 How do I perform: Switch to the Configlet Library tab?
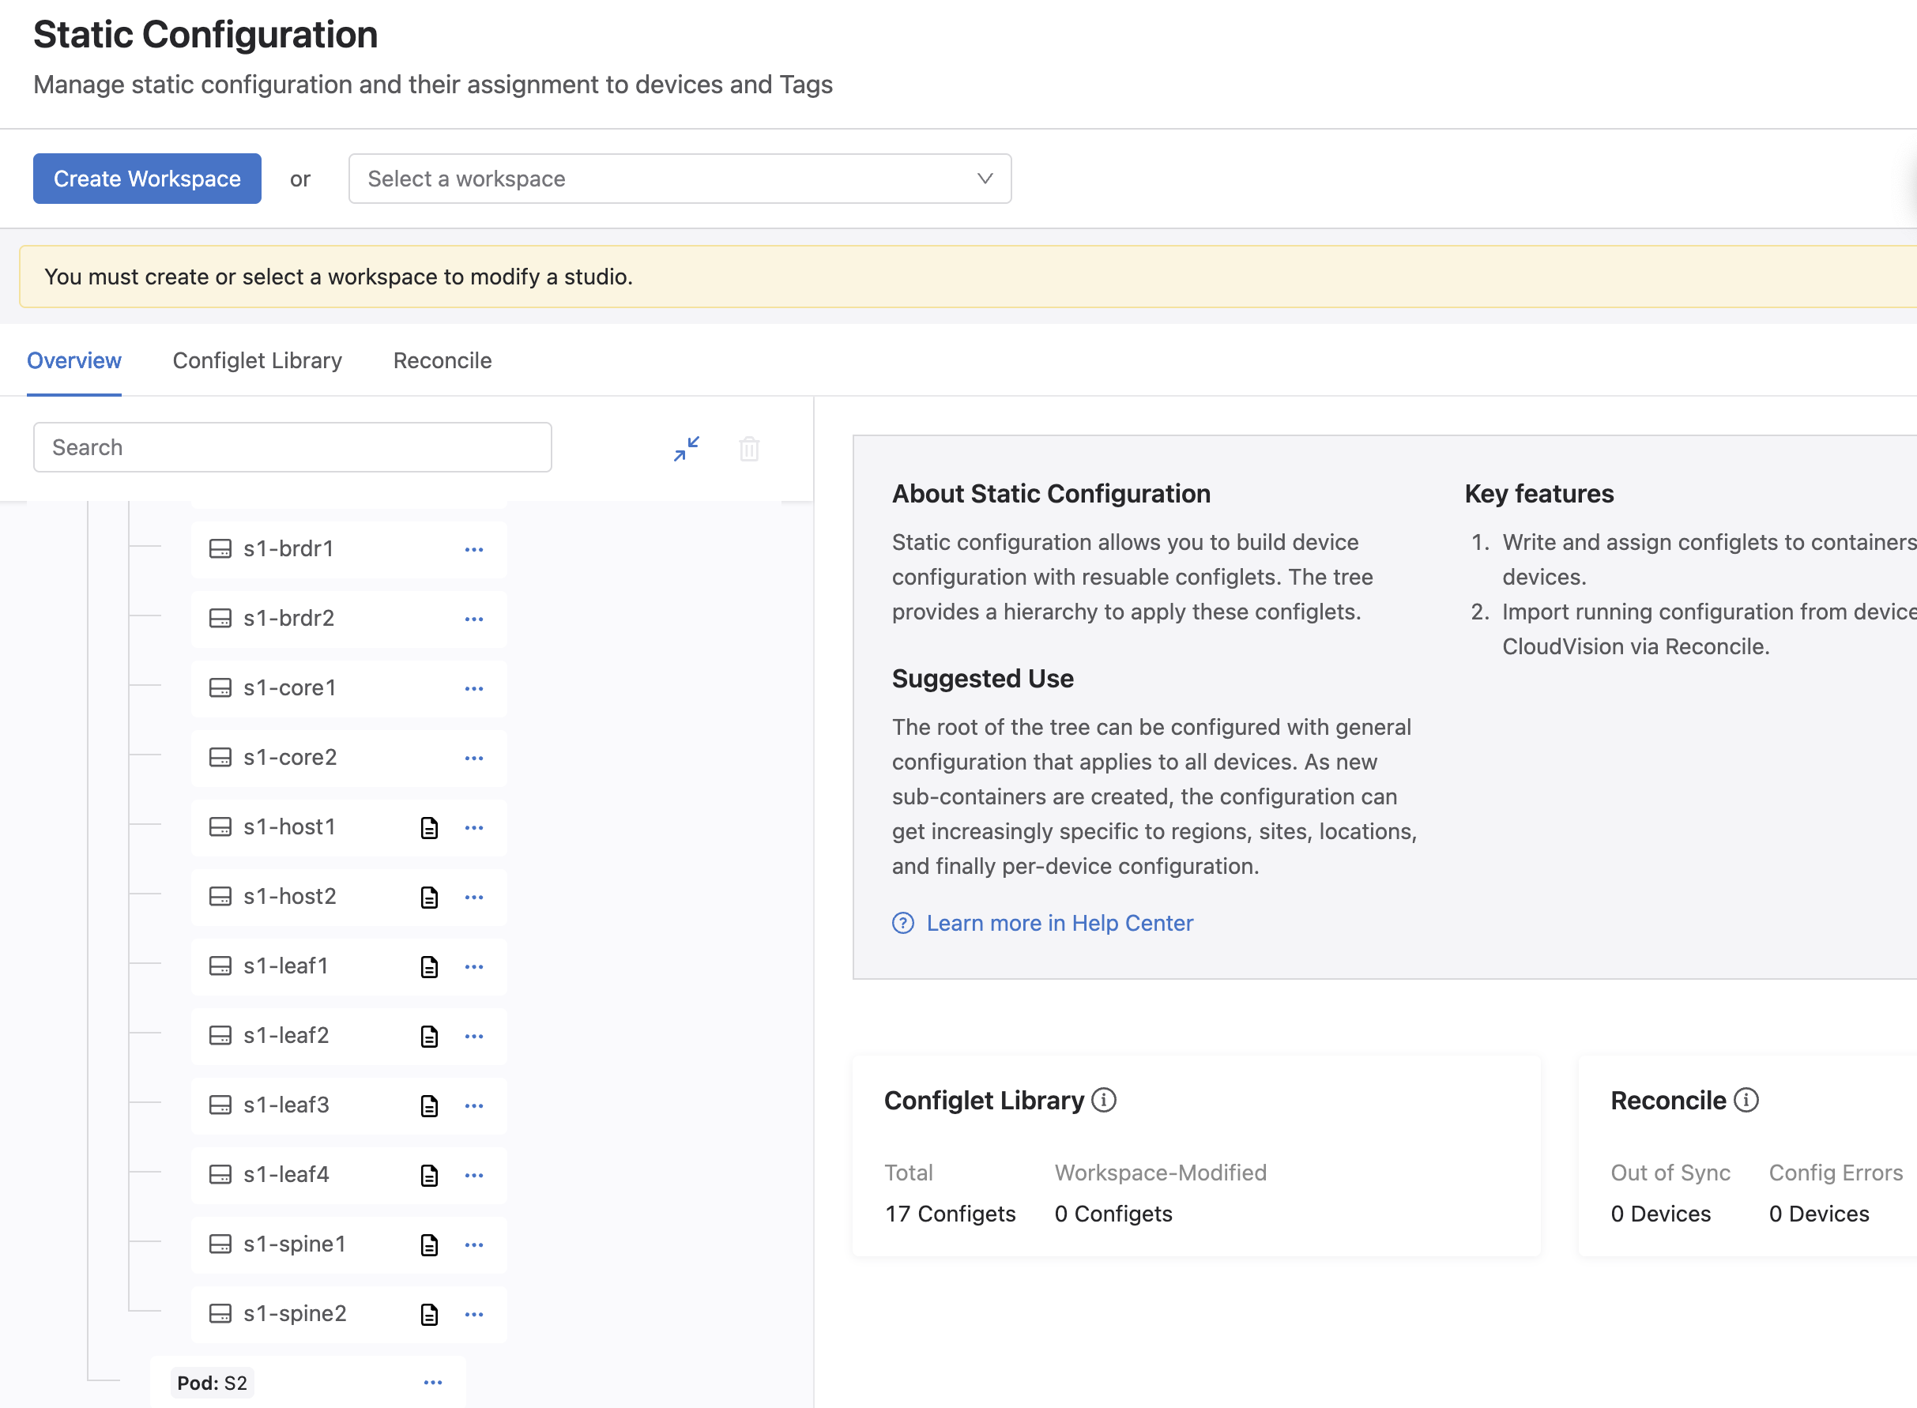click(x=257, y=360)
